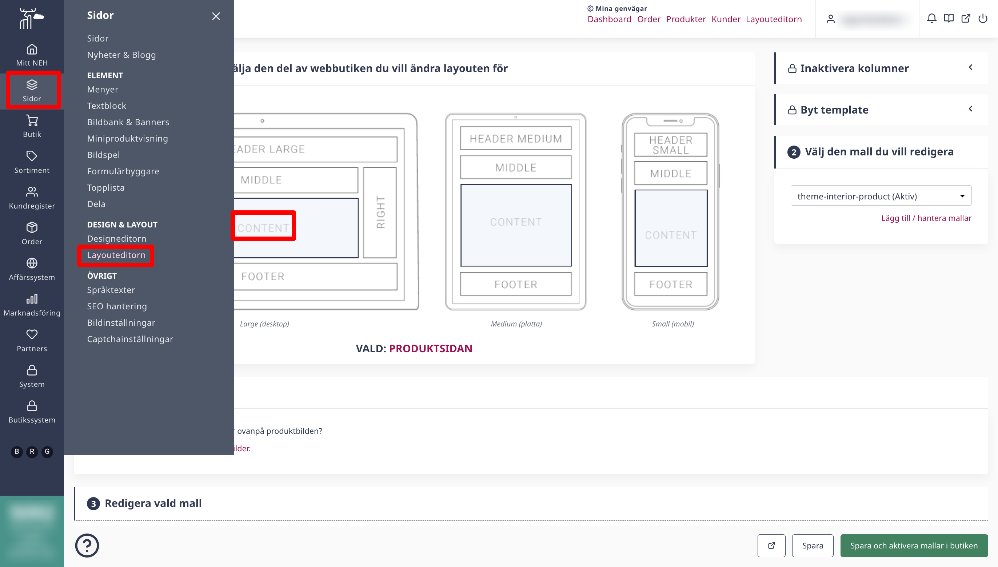Open theme-interior-product template dropdown
Viewport: 998px width, 567px height.
click(x=881, y=196)
